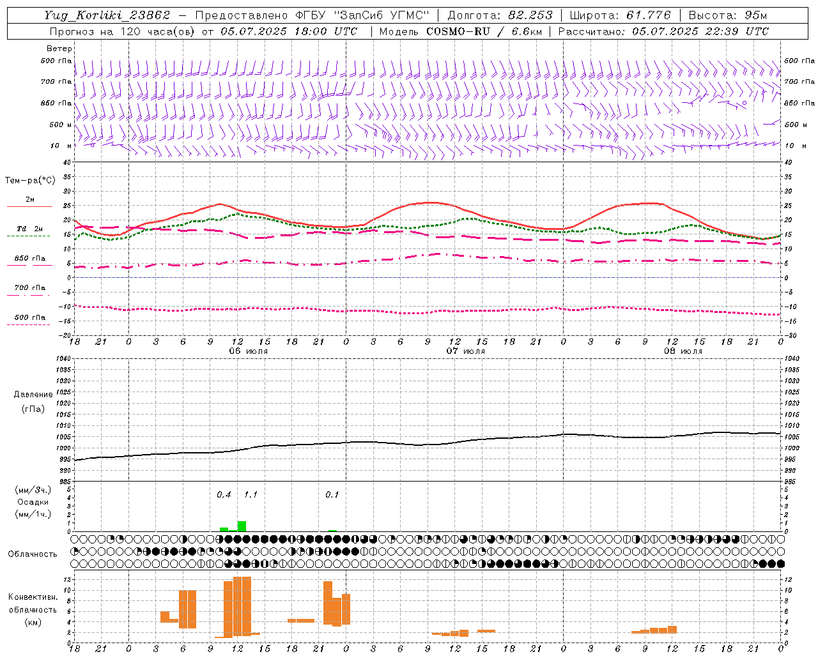This screenshot has width=818, height=654.
Task: Select the text 'Предоставлено ФГБУ "ЗапСиб УГМС"'
Action: 312,15
